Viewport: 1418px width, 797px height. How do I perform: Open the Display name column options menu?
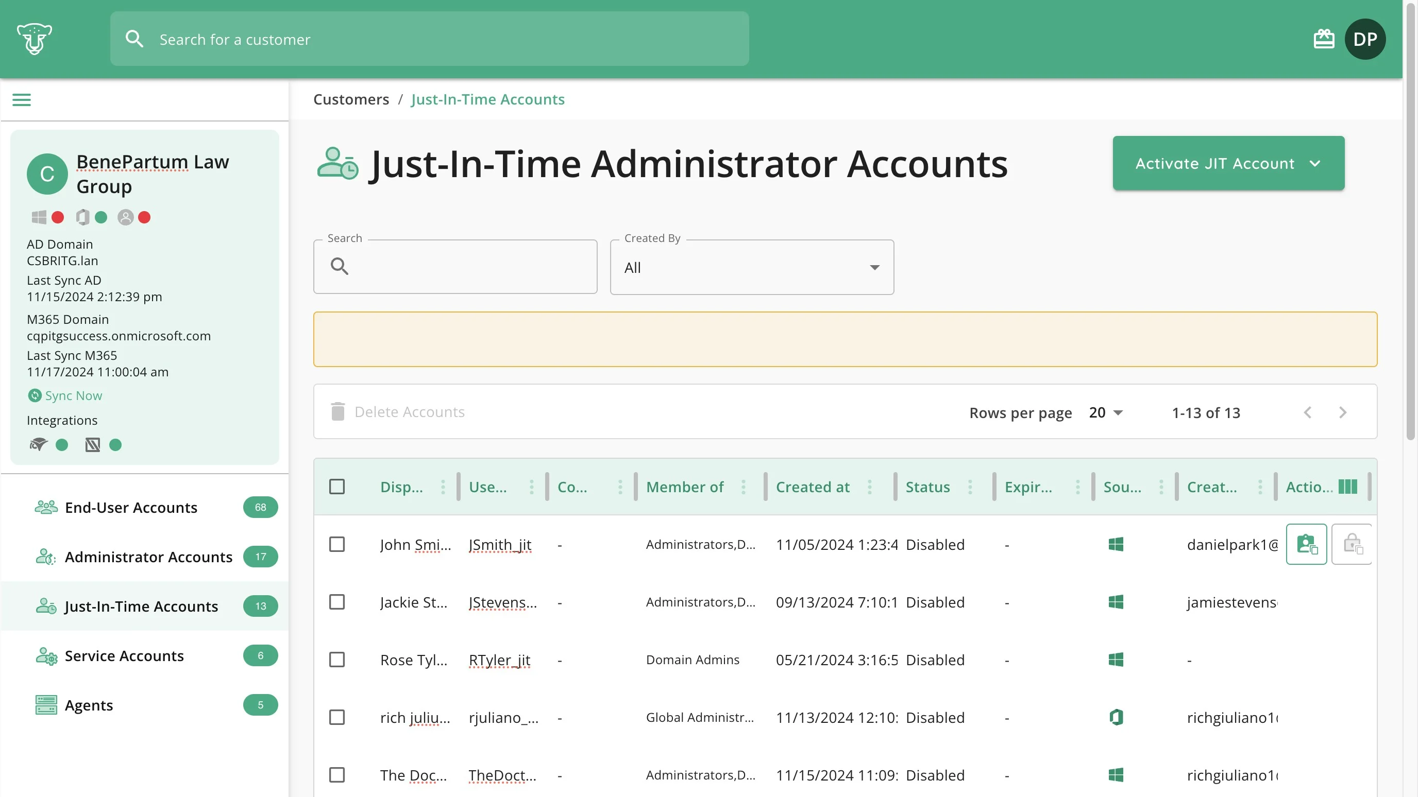tap(443, 487)
